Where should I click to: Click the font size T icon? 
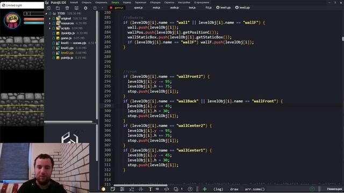[150, 189]
